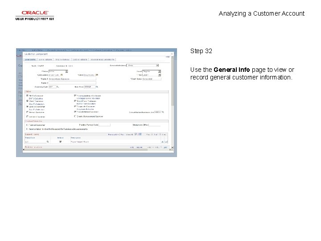The height and width of the screenshot is (241, 321).
Task: Click into the Currency Code field
Action: pos(52,87)
